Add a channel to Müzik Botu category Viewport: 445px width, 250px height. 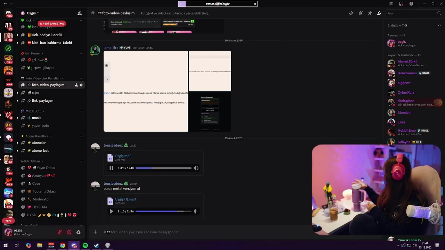pos(81,111)
